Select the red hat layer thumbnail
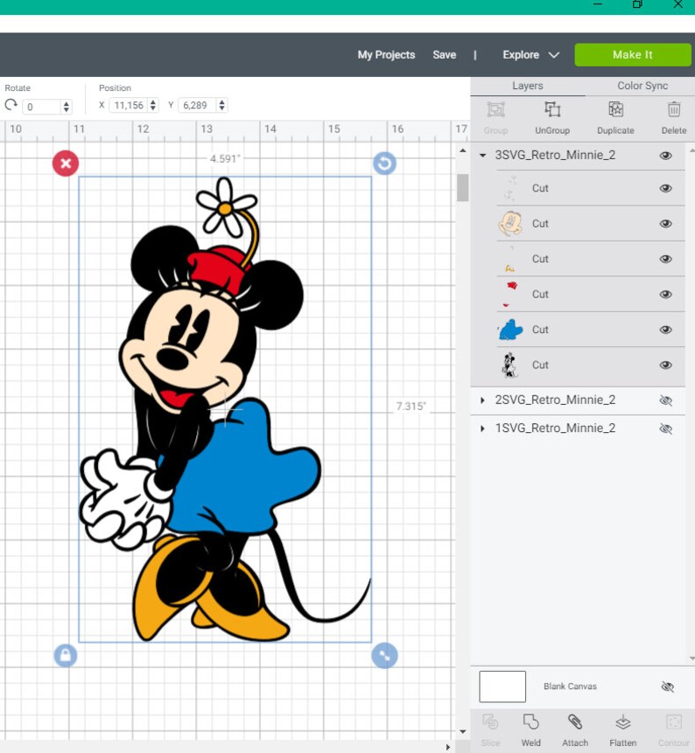 pos(510,295)
